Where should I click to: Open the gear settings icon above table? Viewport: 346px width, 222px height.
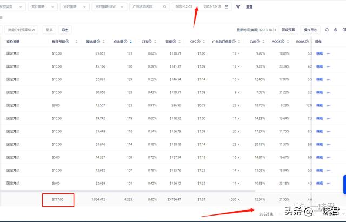tap(336, 30)
